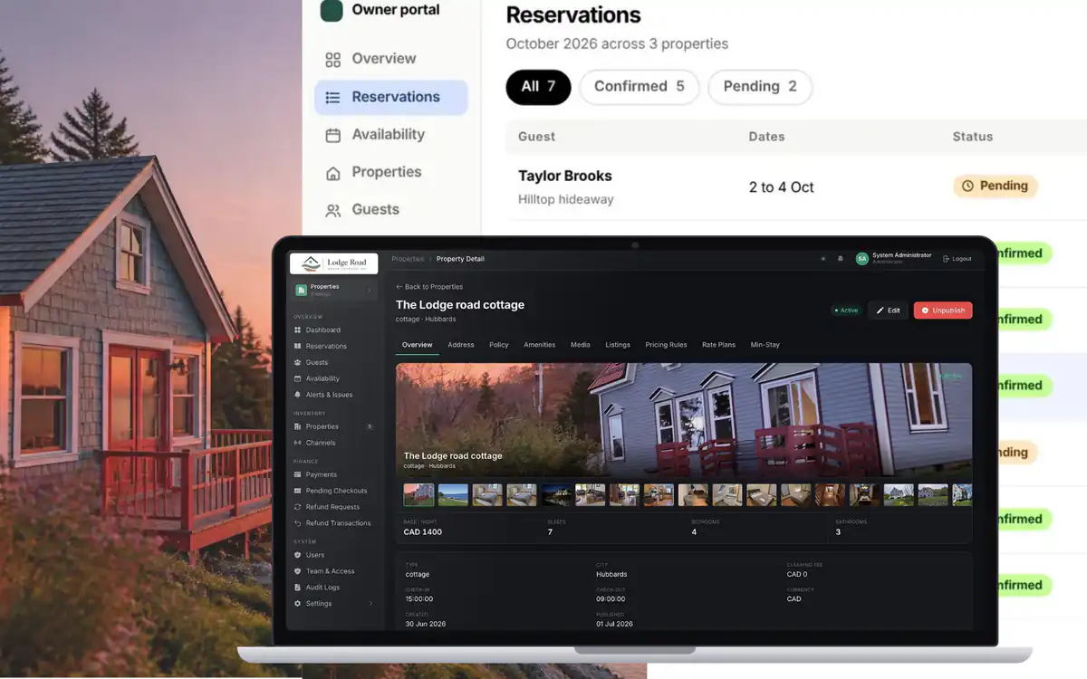
Task: Open the Overview tab of property detail
Action: [418, 345]
